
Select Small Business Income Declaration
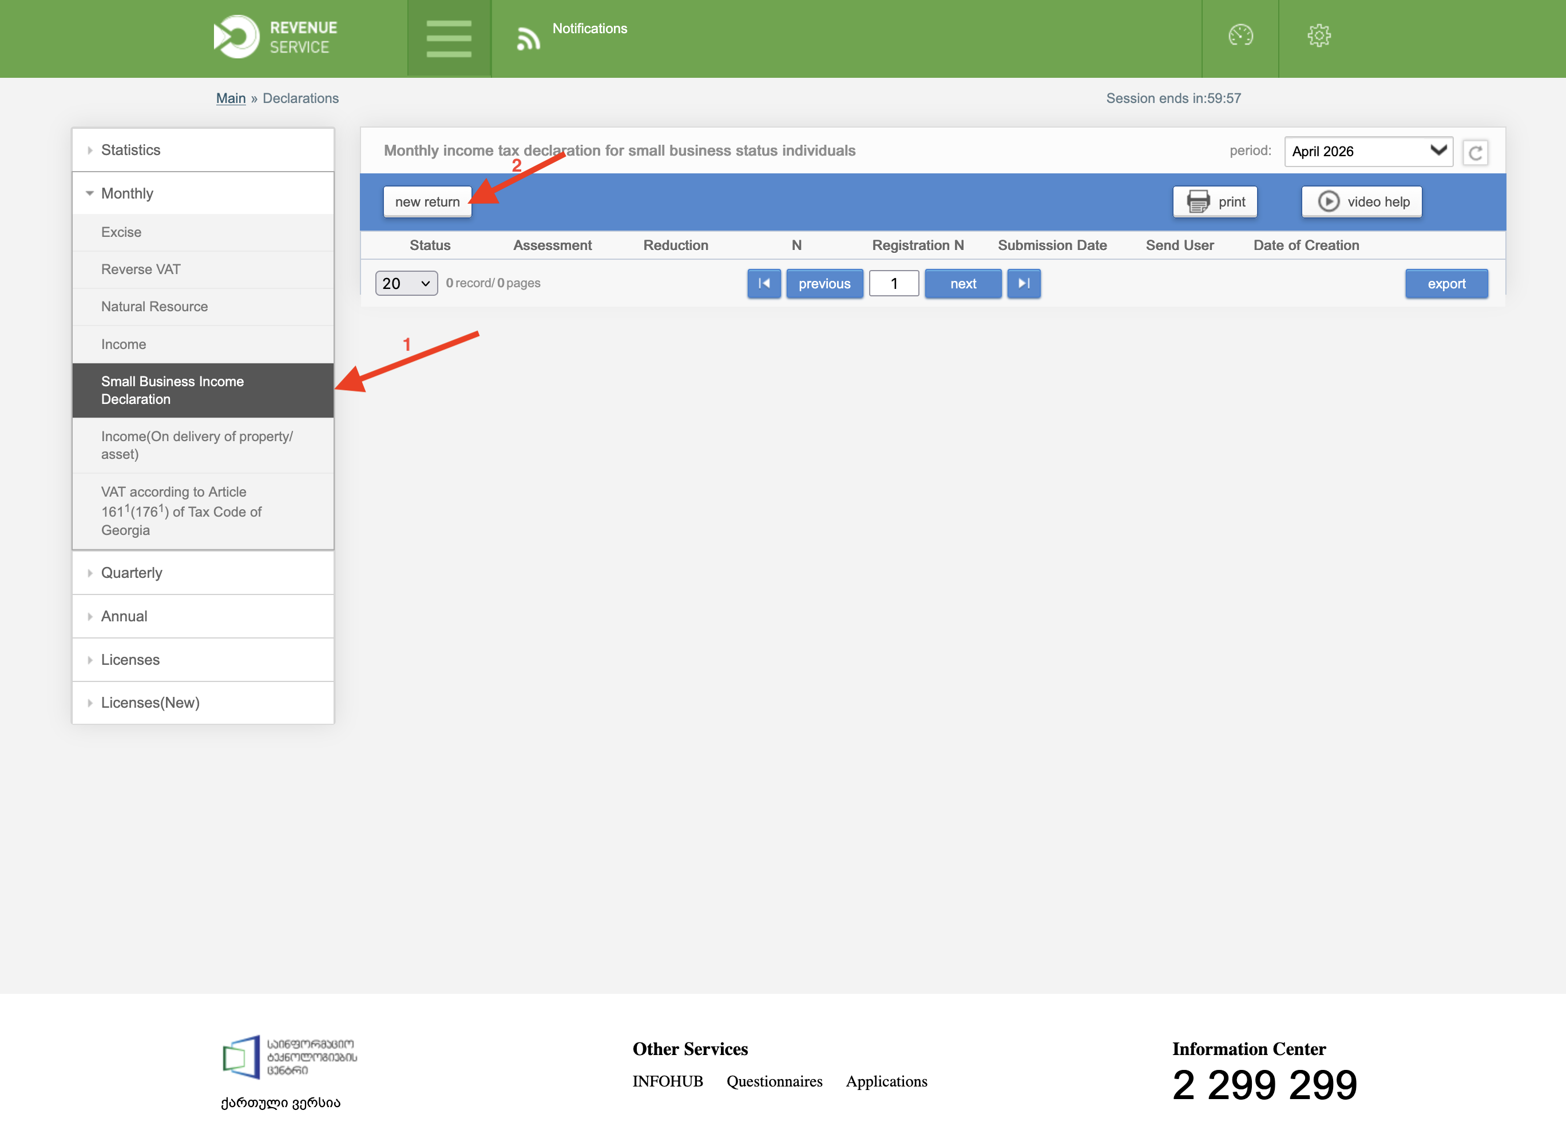[203, 391]
